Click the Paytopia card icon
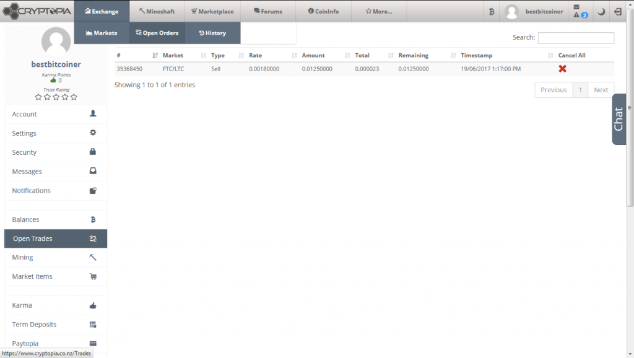 (x=93, y=343)
